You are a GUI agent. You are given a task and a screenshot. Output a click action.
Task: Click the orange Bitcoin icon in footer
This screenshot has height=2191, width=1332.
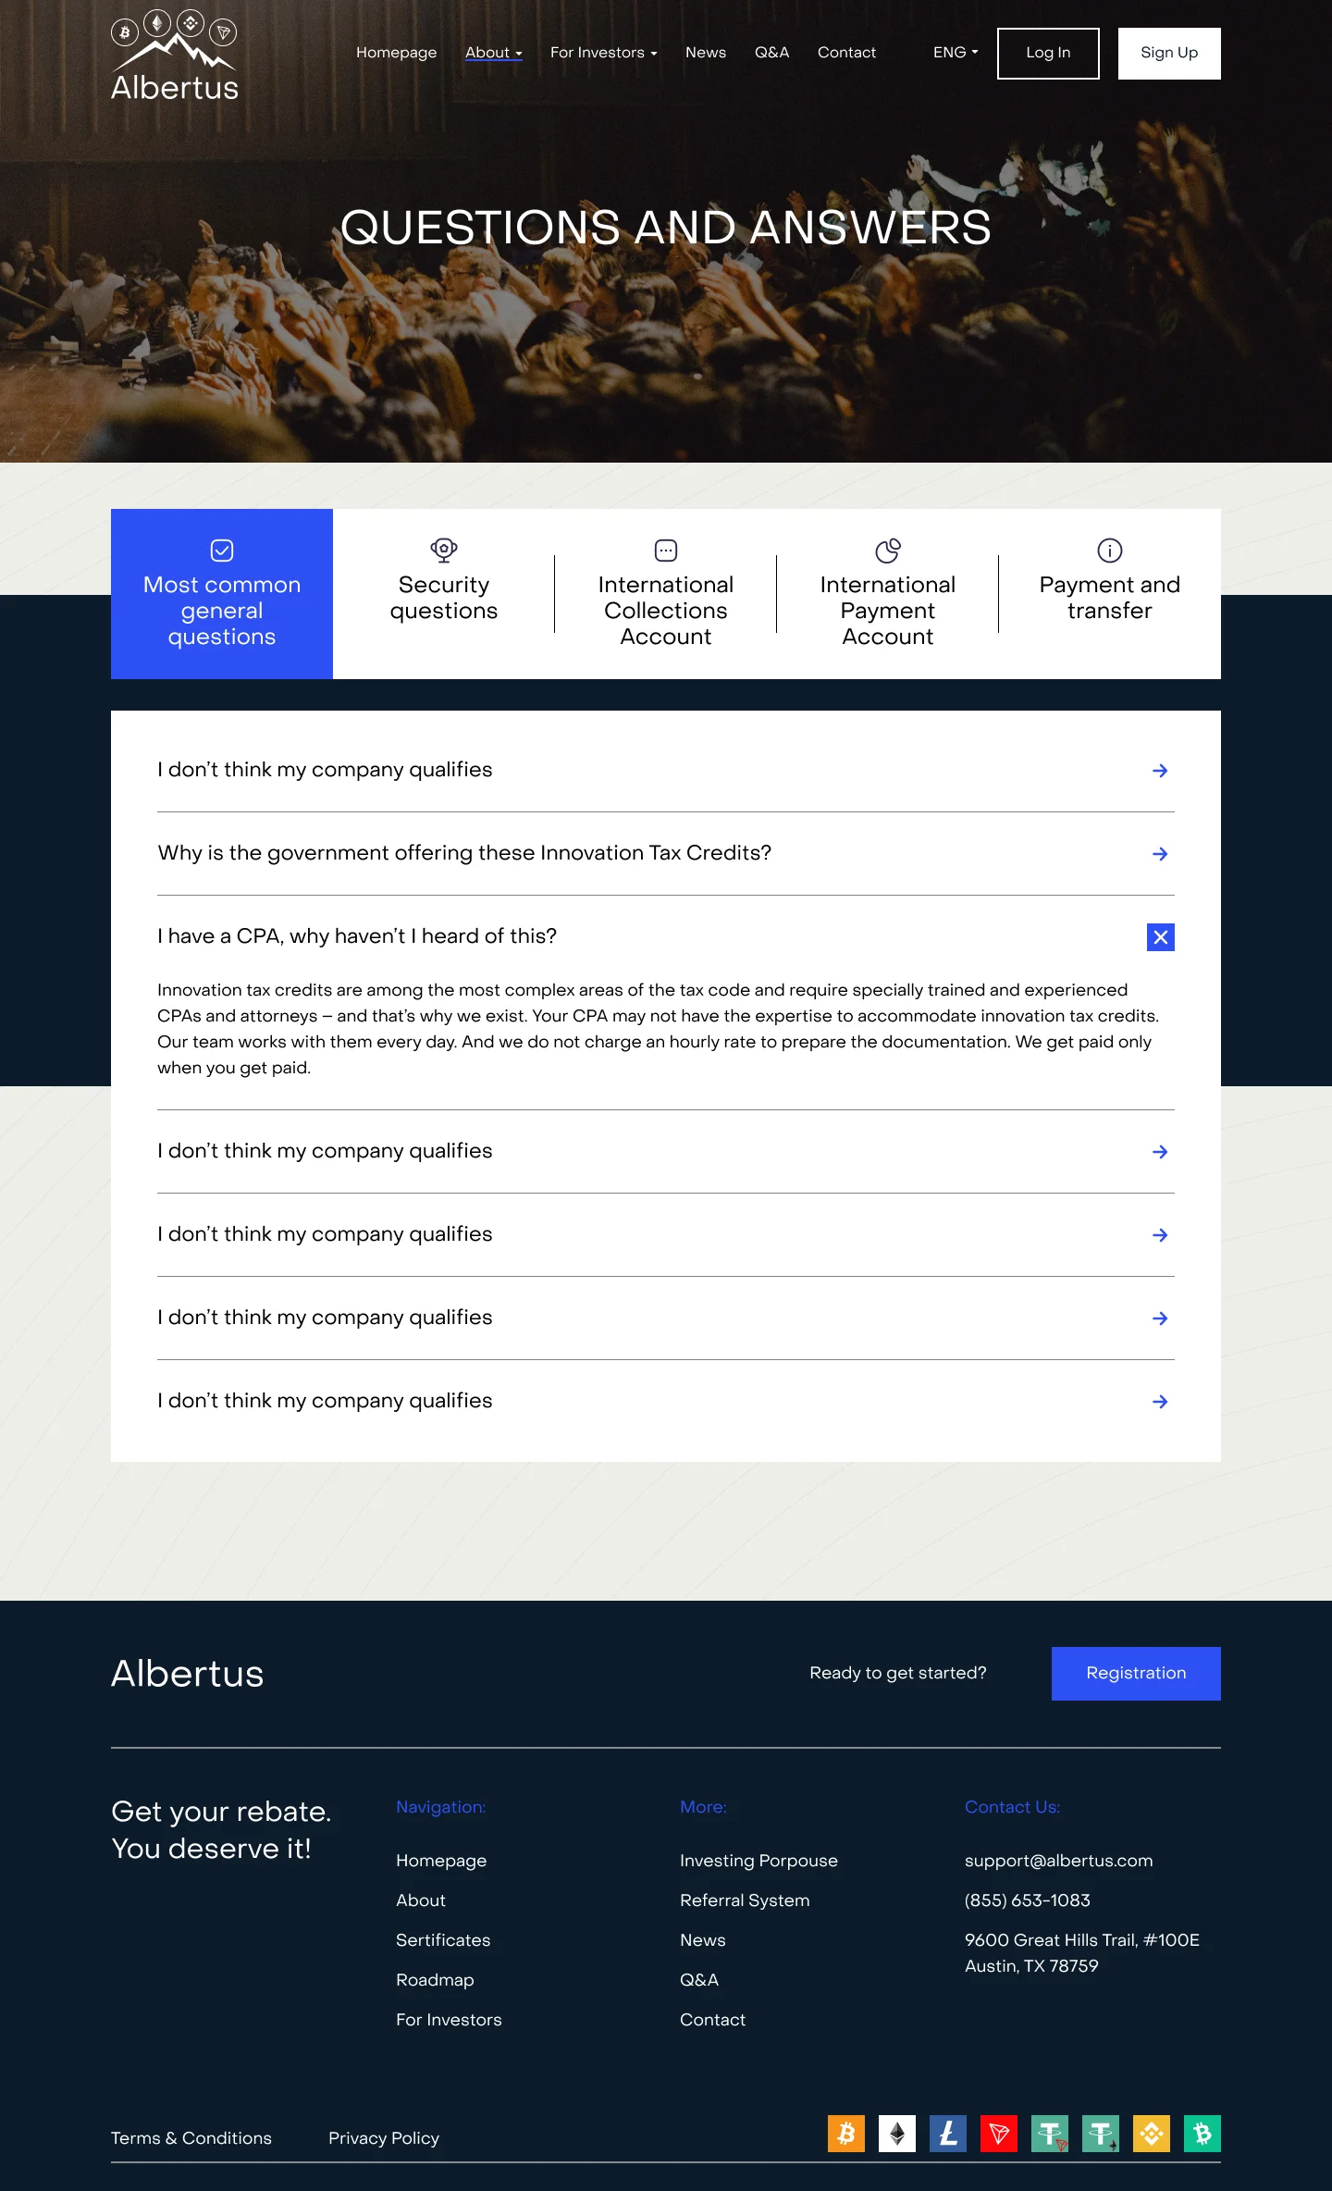click(x=845, y=2134)
